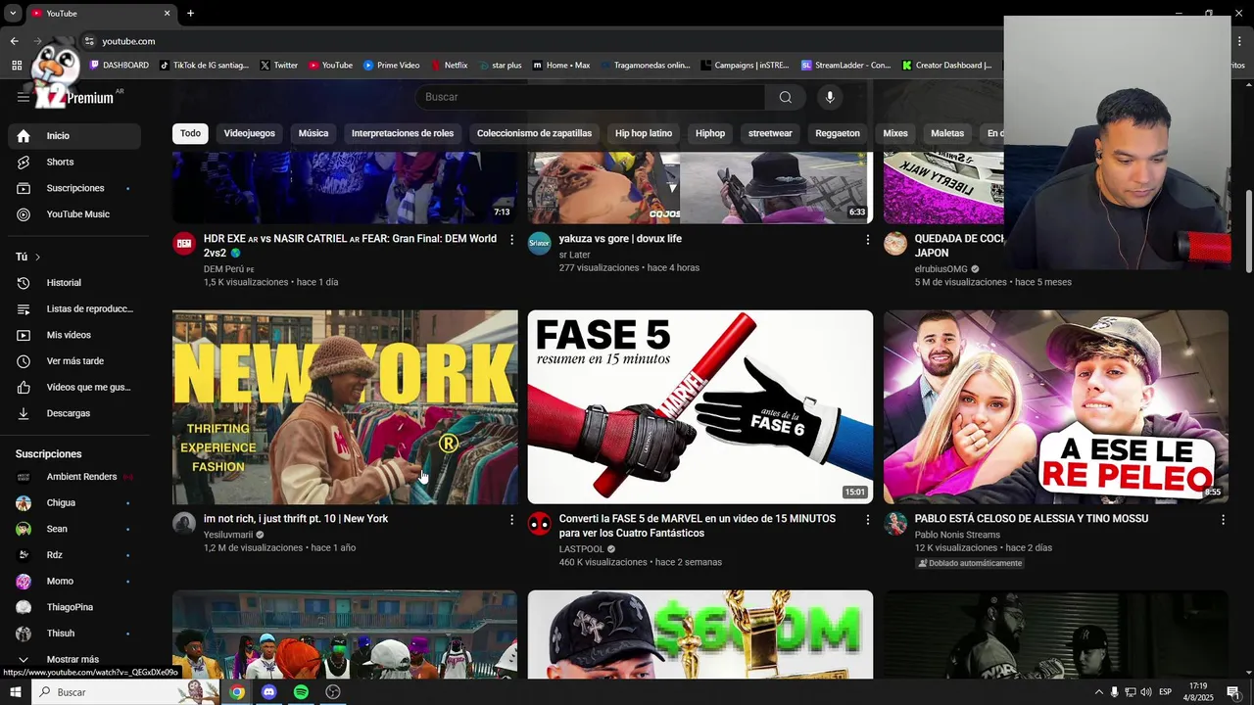Viewport: 1254px width, 705px height.
Task: Select the Mixes filter chip
Action: pos(895,133)
